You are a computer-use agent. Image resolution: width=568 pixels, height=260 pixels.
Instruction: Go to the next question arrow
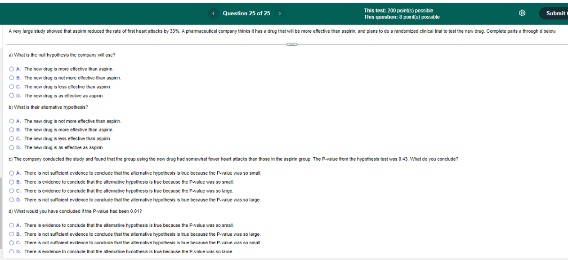coord(280,13)
